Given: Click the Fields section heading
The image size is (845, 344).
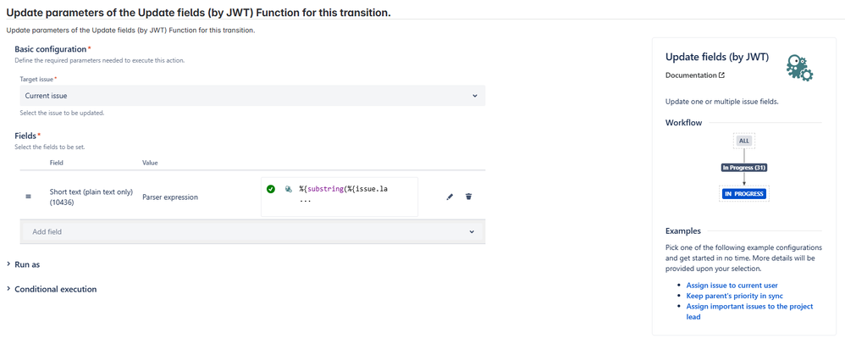Looking at the screenshot, I should (25, 136).
